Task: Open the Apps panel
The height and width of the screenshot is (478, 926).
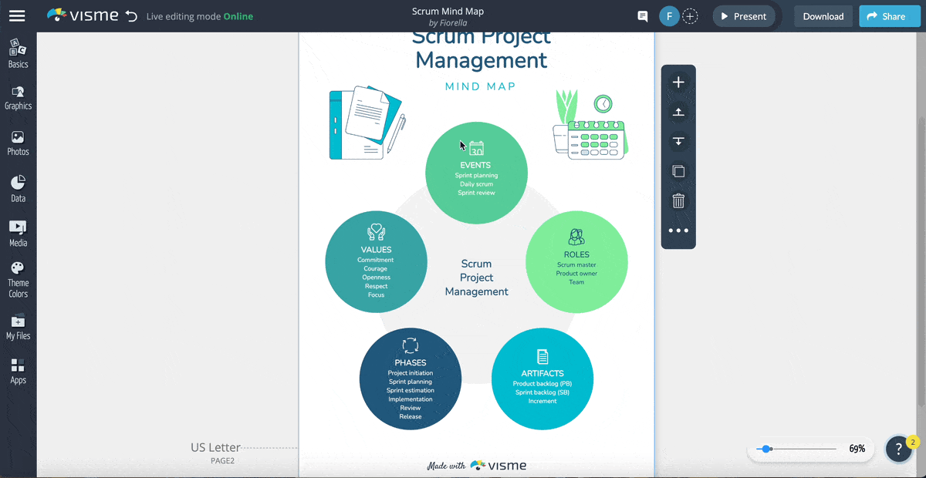Action: click(x=17, y=370)
